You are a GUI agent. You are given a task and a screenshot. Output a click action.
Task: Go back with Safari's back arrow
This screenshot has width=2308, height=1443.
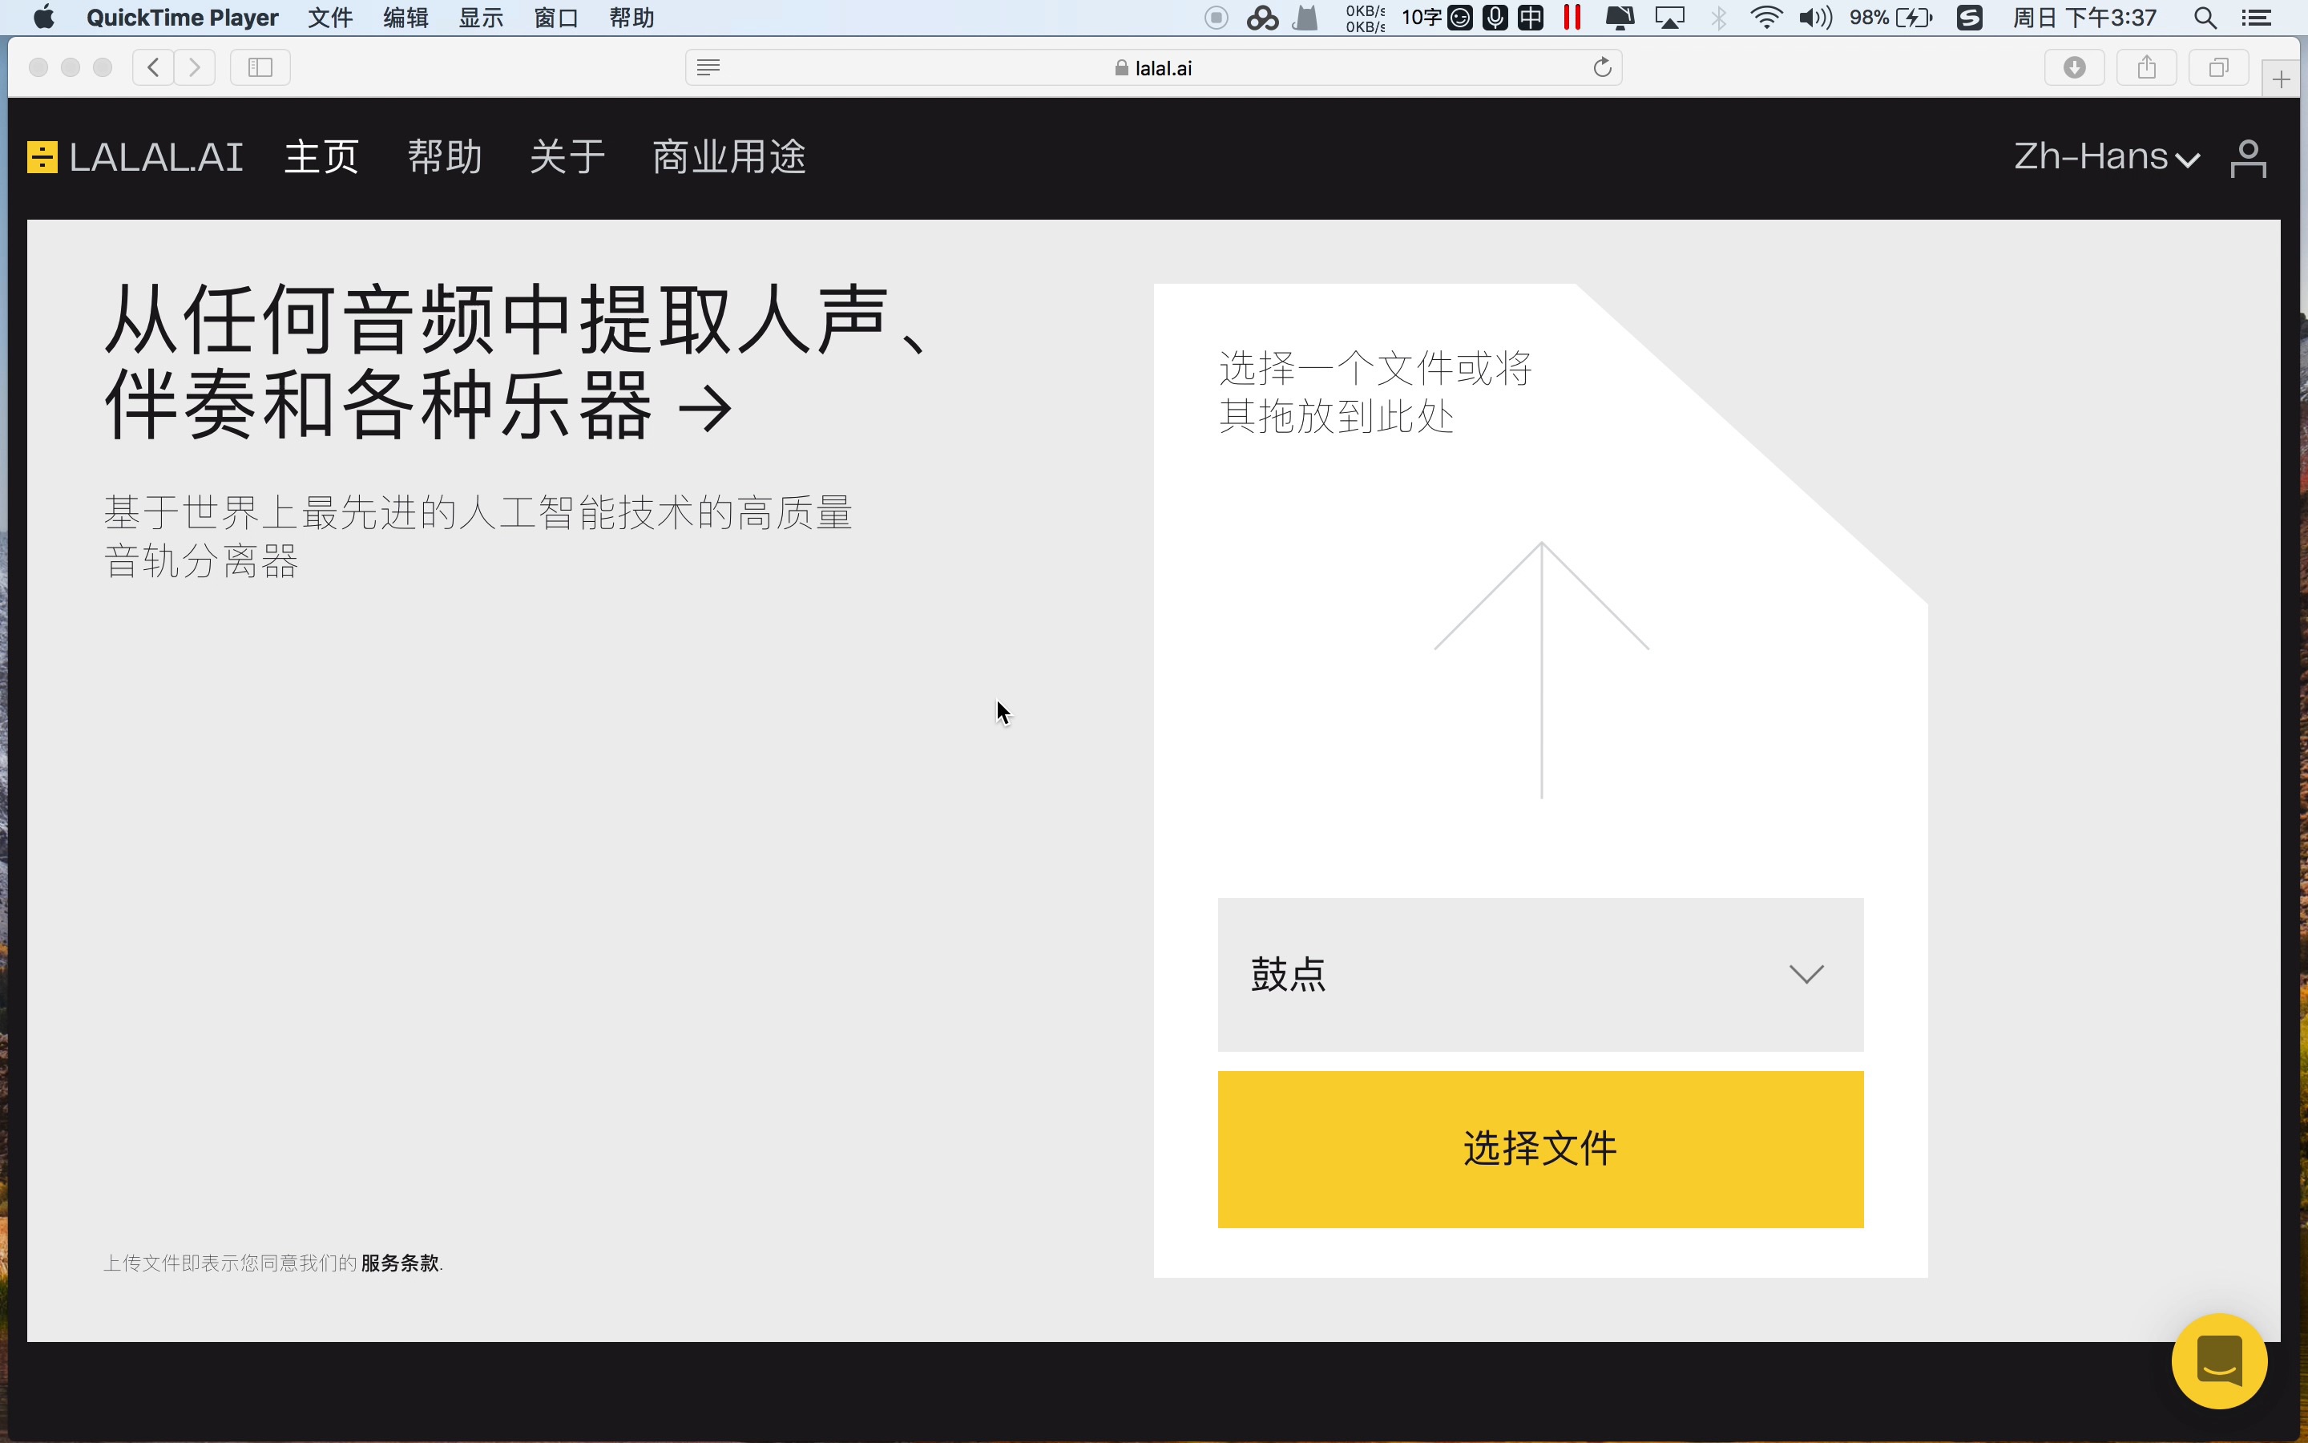click(x=154, y=67)
